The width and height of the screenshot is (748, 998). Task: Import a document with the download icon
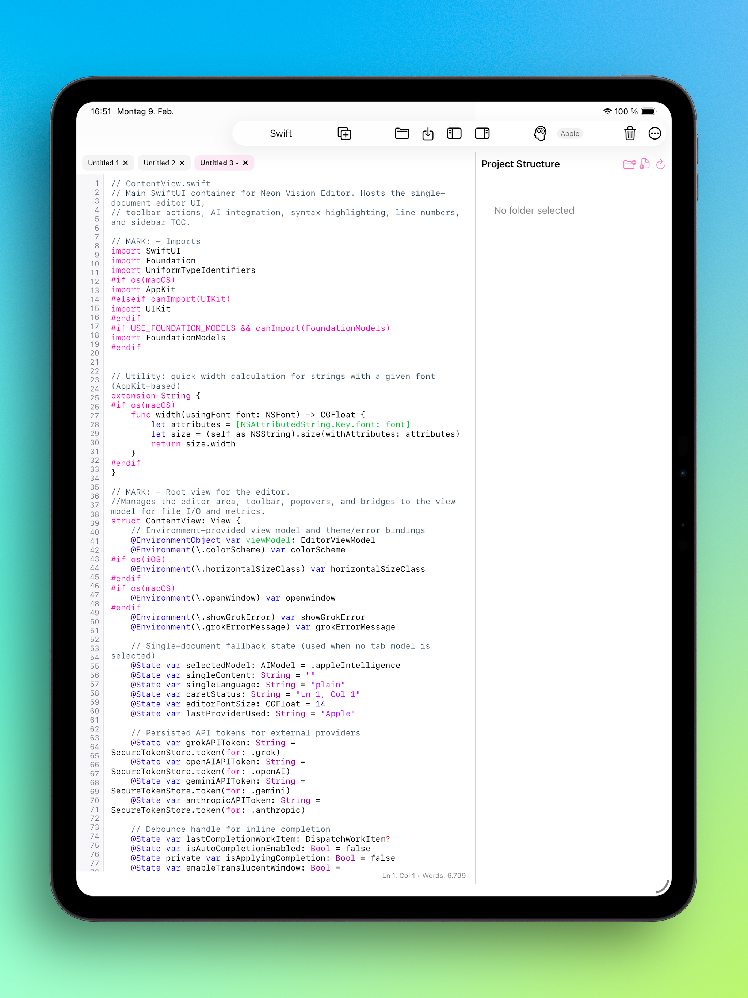(428, 133)
